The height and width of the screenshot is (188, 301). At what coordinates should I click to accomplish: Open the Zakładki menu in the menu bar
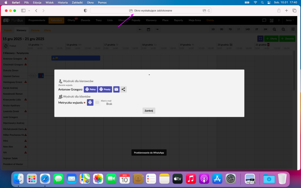77,2
